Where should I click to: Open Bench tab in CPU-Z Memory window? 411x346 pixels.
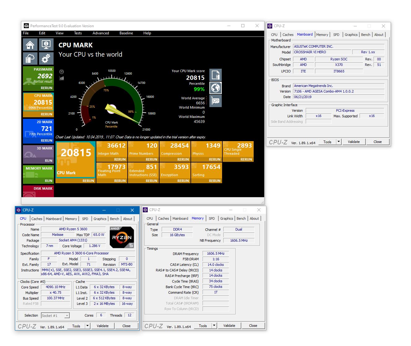click(241, 218)
